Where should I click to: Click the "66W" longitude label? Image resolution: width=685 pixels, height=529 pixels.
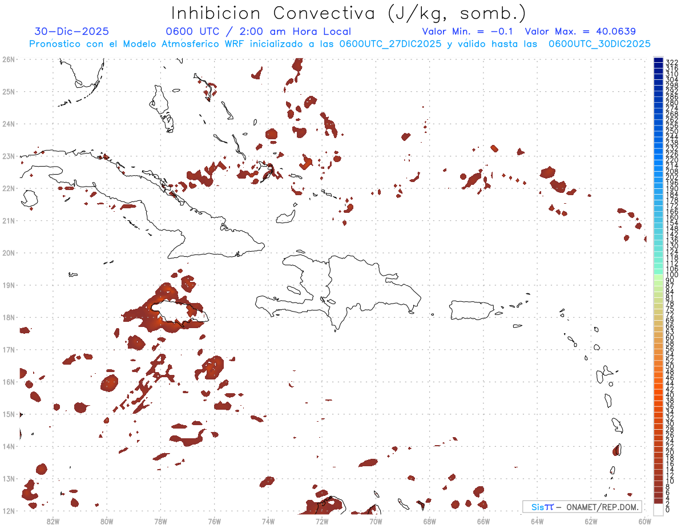[x=483, y=520]
